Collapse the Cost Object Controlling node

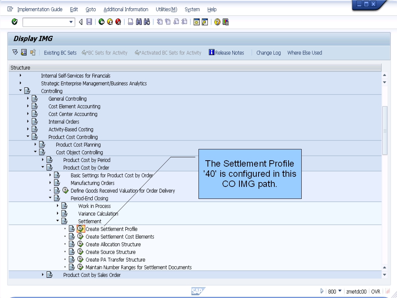coord(35,152)
